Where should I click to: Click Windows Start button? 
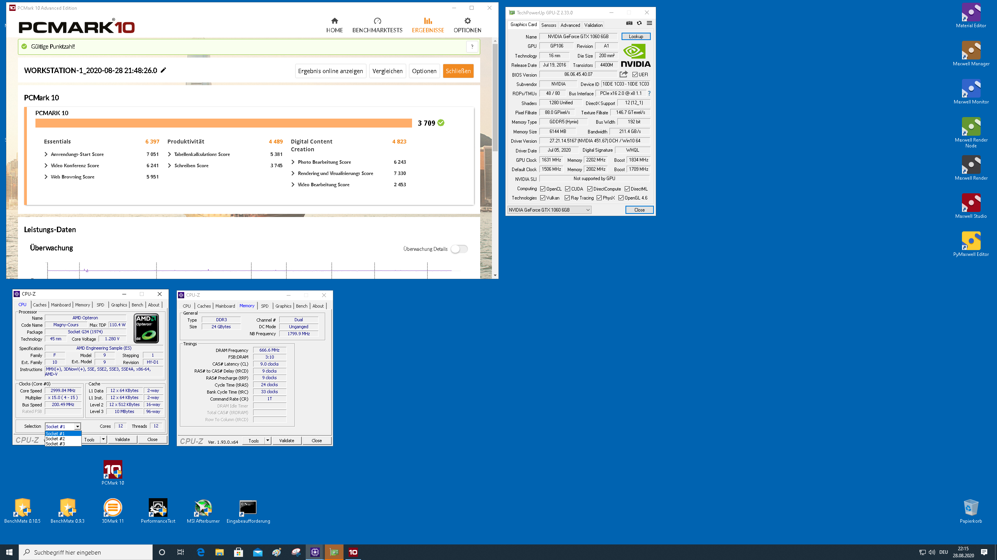[9, 552]
